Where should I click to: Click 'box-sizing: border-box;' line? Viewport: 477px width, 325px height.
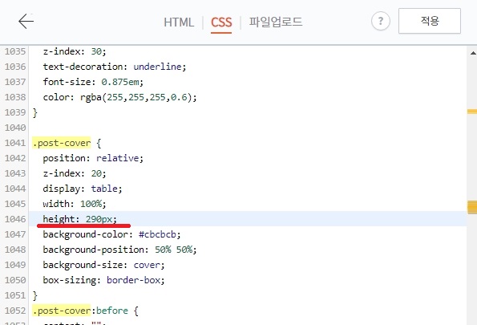pyautogui.click(x=103, y=280)
